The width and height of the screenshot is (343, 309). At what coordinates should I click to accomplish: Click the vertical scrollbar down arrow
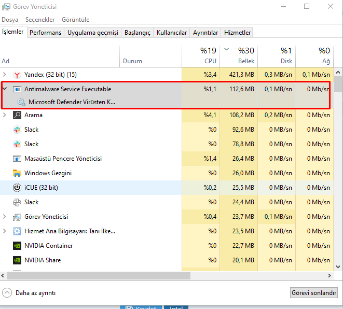(x=338, y=267)
